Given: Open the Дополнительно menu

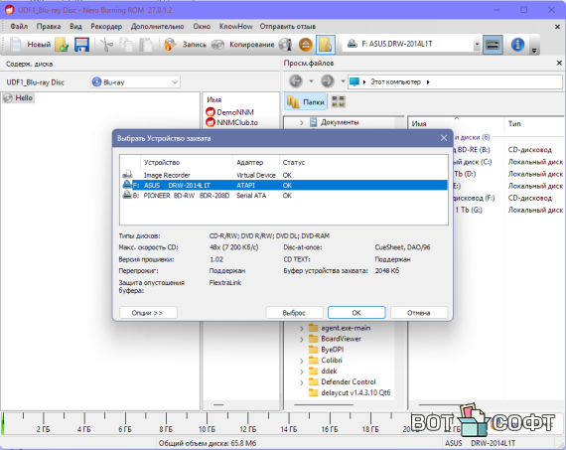Looking at the screenshot, I should coord(157,27).
